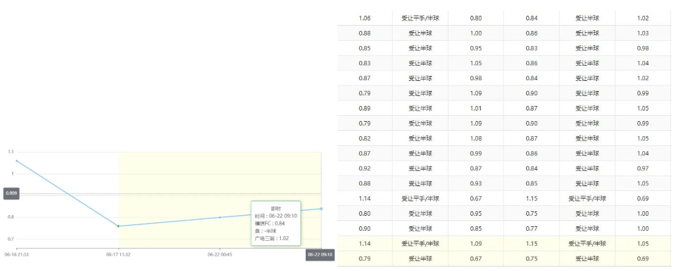Select the 1.08 odds cell

(476, 139)
